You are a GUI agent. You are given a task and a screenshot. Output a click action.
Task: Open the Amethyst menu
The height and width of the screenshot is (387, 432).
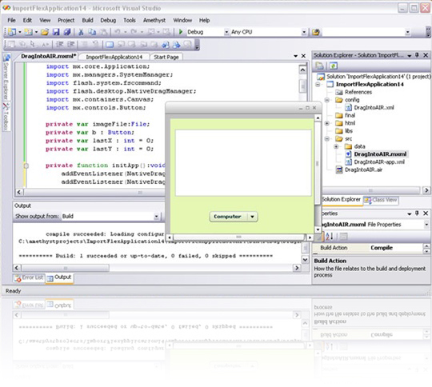point(154,20)
